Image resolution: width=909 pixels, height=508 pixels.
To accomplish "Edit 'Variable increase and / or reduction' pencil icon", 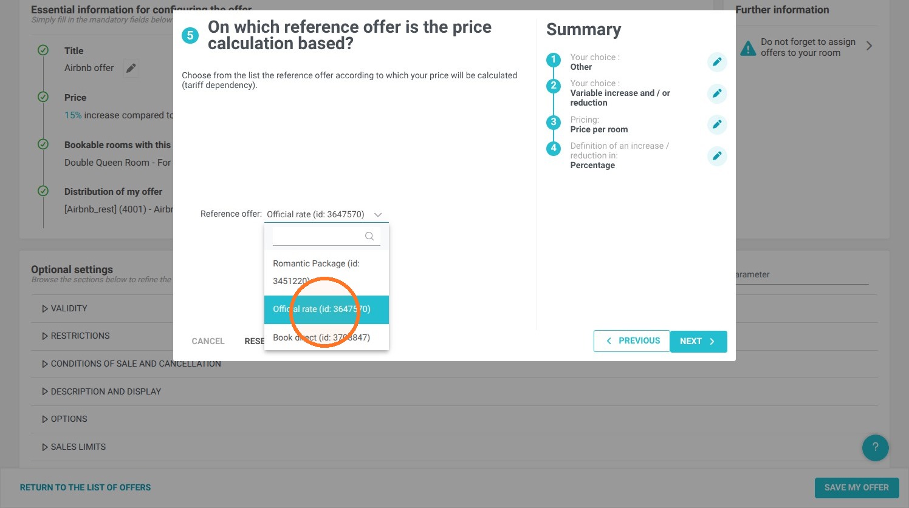I will pos(717,93).
